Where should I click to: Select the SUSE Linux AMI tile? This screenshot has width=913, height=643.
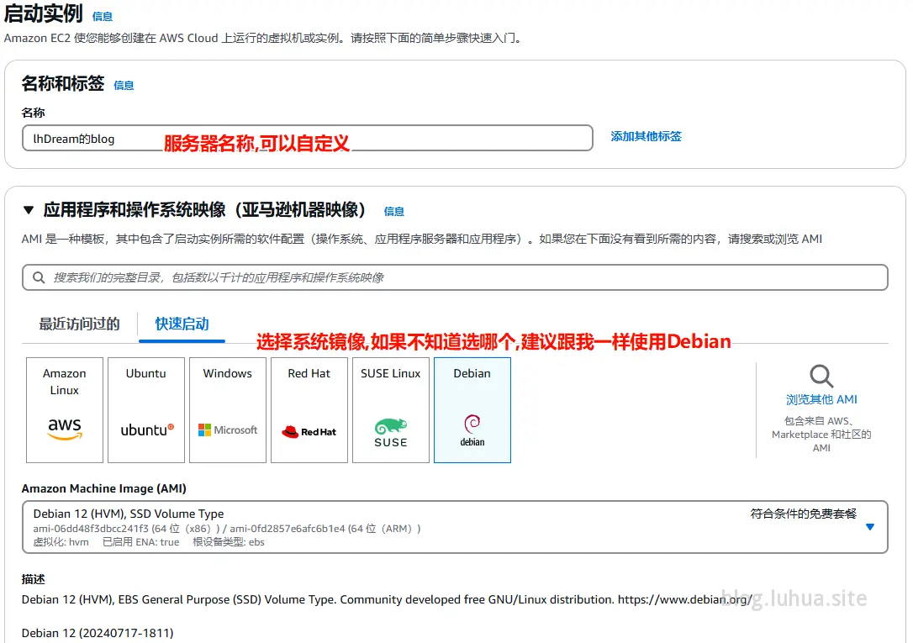391,409
